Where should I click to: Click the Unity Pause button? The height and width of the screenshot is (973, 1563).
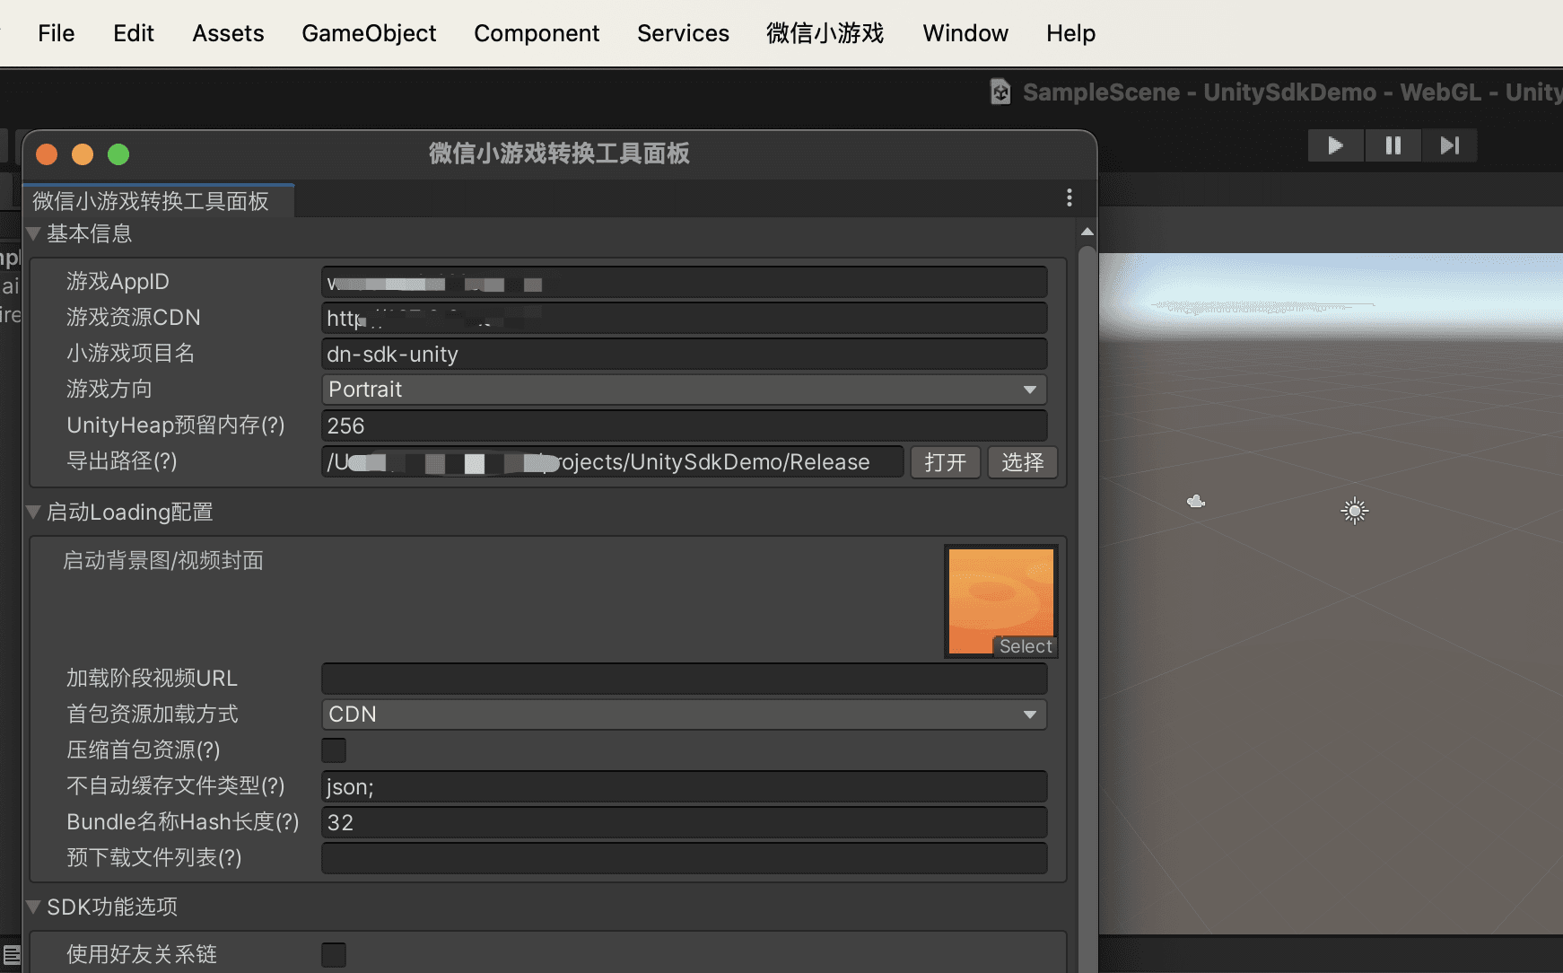(1393, 145)
